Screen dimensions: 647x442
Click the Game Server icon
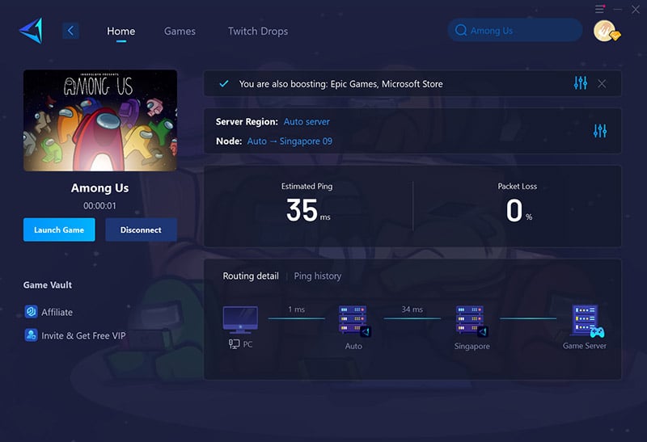[x=588, y=321]
